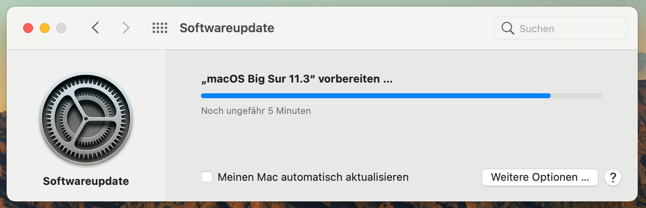Click the forward chevron arrow

click(126, 28)
